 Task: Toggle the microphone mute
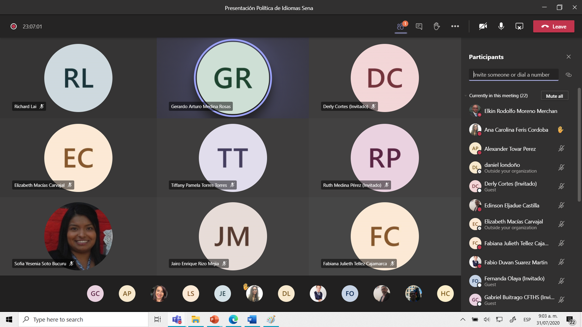501,26
